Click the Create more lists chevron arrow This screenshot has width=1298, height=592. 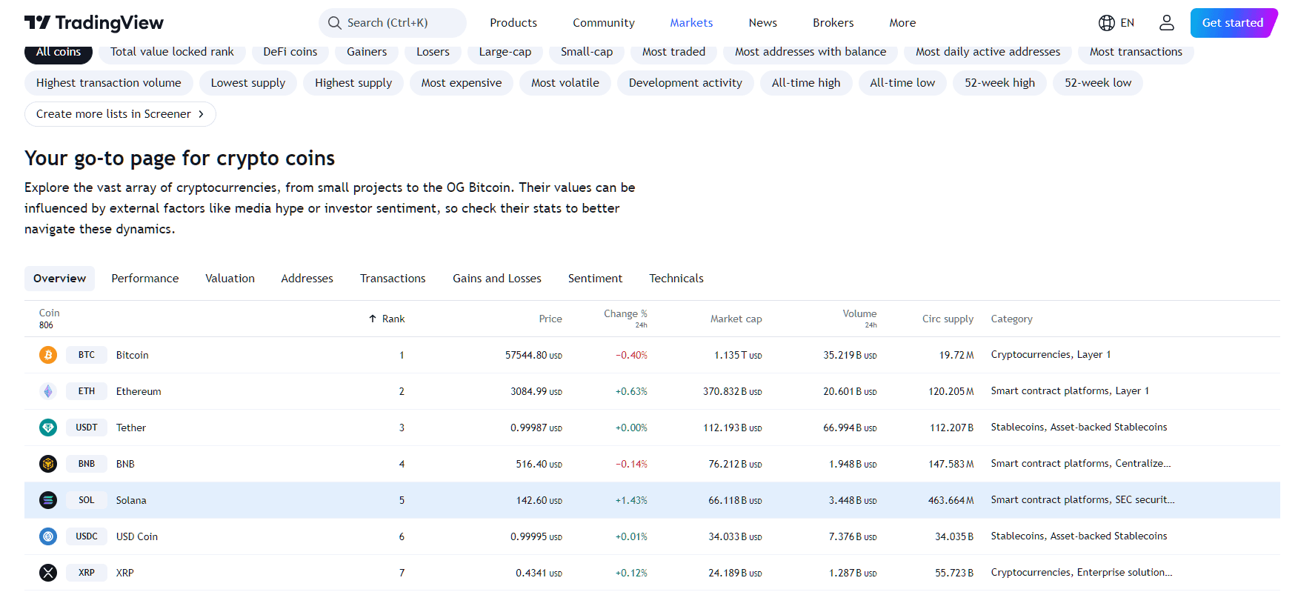coord(201,114)
